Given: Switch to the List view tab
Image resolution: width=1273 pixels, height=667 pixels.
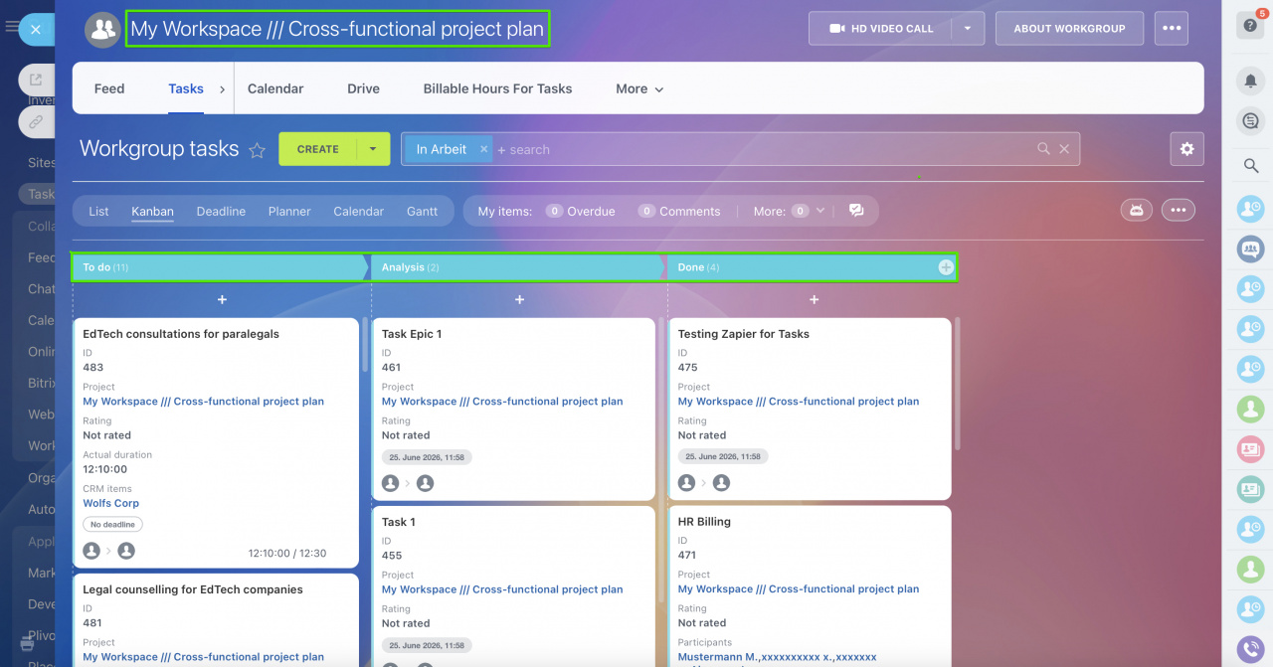Looking at the screenshot, I should pyautogui.click(x=97, y=211).
